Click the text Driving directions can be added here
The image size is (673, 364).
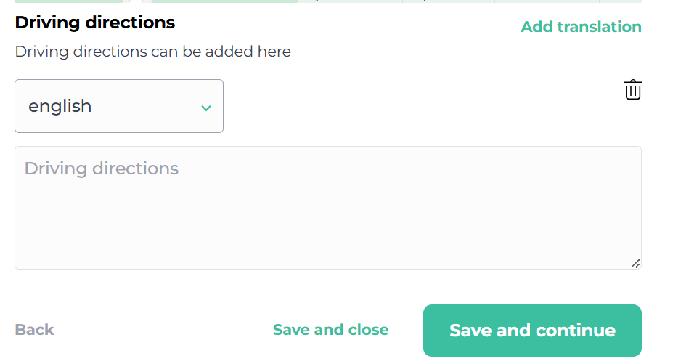pos(152,52)
